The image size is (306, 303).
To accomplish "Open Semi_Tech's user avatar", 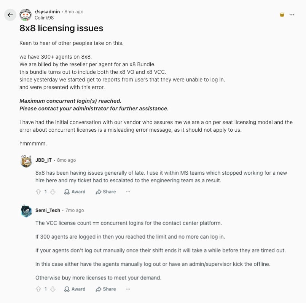I will pos(26,211).
